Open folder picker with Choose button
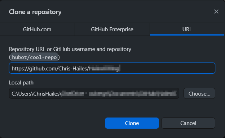225x138 pixels. [x=199, y=93]
